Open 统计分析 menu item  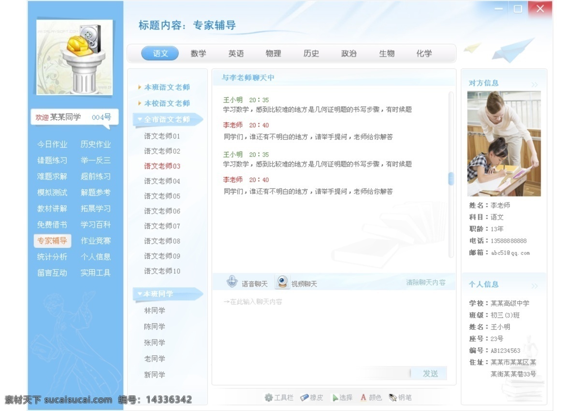click(52, 256)
